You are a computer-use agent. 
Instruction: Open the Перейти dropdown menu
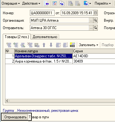click(103, 3)
